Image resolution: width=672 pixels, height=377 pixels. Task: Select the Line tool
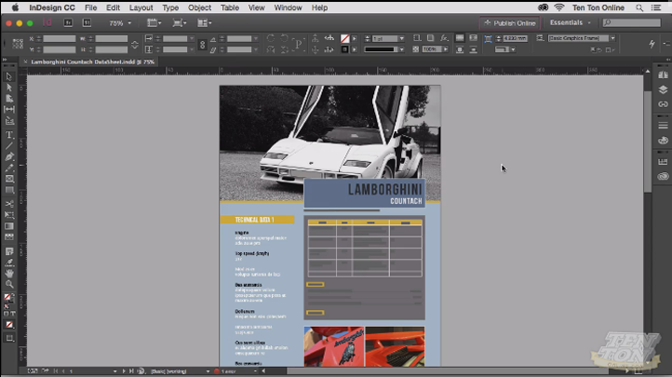point(9,146)
